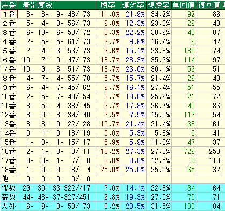Select the 16番 row label
225x211 pixels.
(x=9, y=151)
